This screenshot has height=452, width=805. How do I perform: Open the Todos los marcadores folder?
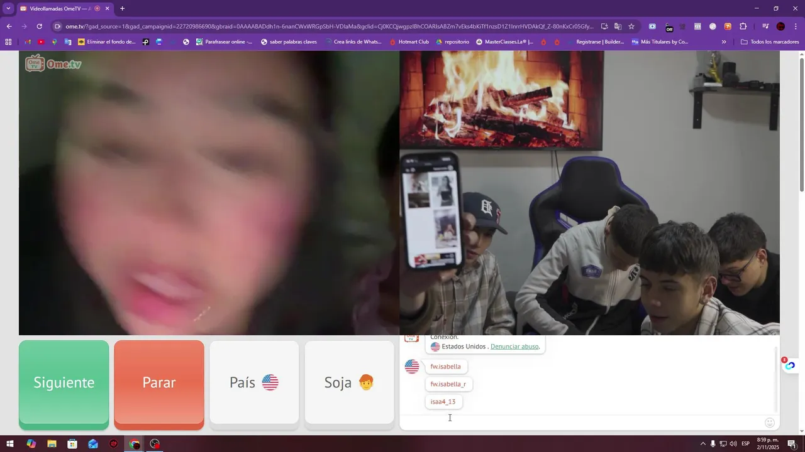770,42
